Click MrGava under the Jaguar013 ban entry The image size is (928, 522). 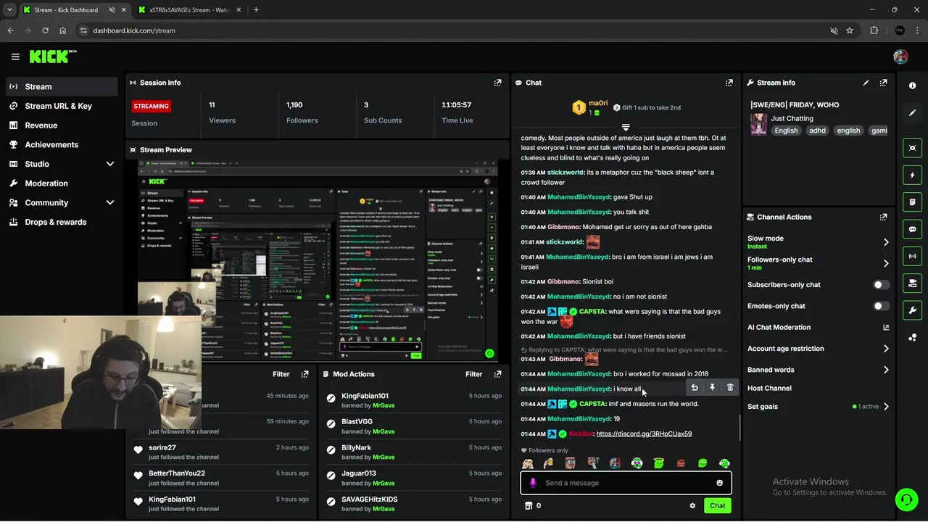coord(383,484)
